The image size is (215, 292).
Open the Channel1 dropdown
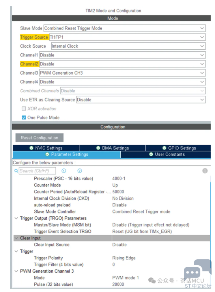122,55
